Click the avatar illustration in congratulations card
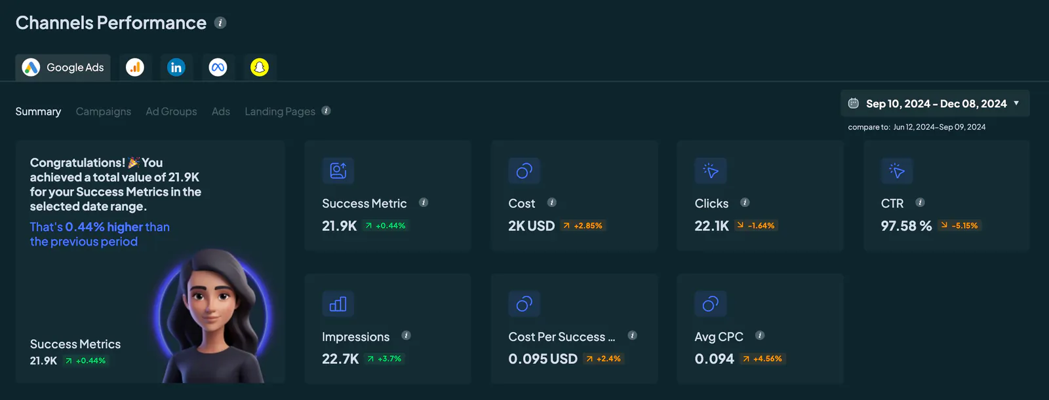 [x=213, y=316]
